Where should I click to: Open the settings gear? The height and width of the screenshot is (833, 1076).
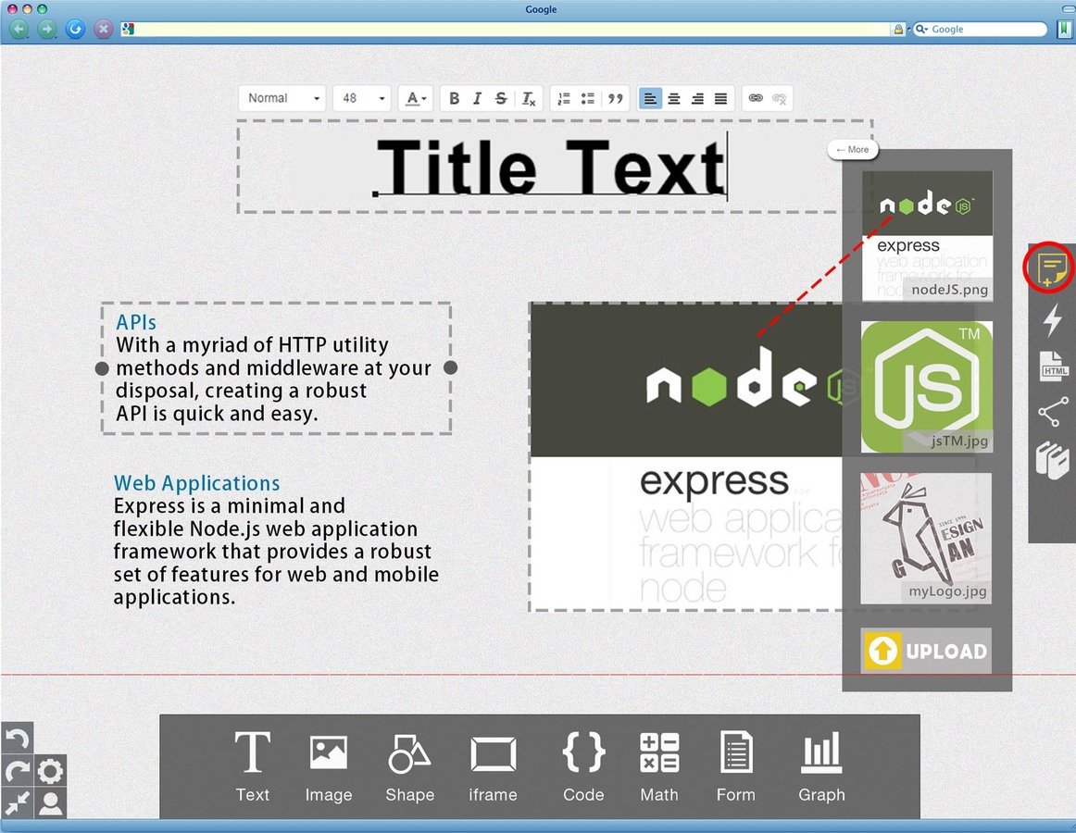(49, 771)
